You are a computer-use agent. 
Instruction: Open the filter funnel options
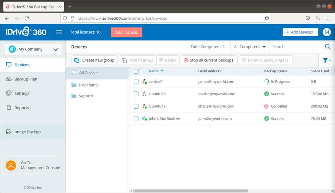[327, 60]
